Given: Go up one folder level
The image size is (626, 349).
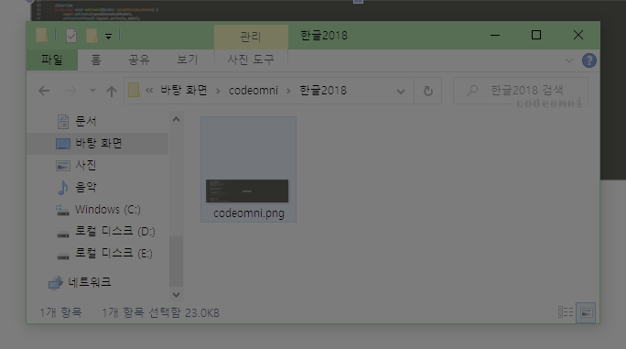Looking at the screenshot, I should click(x=112, y=92).
